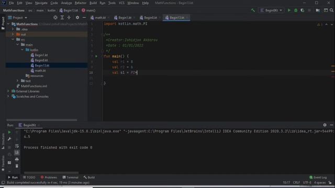
Task: Open the Problems tool window
Action: tap(49, 178)
